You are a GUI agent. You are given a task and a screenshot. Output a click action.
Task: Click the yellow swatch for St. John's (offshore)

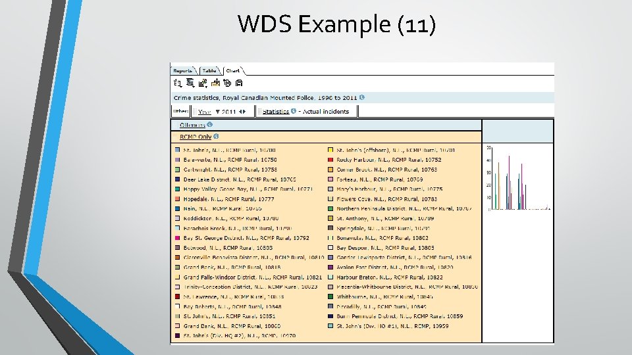[330, 150]
